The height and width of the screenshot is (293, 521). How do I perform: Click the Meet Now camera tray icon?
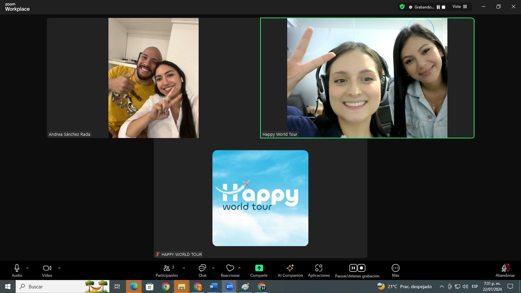pos(450,286)
